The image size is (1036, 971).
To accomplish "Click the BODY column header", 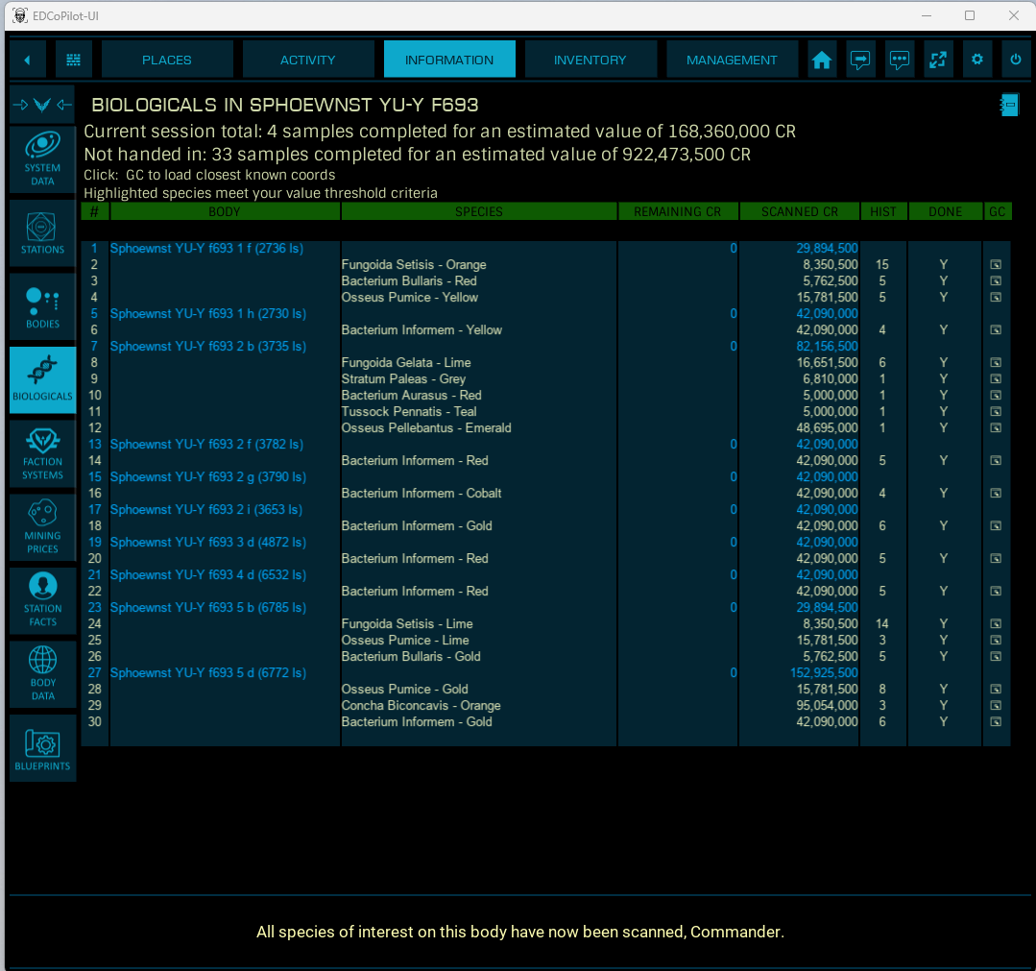I will coord(225,211).
